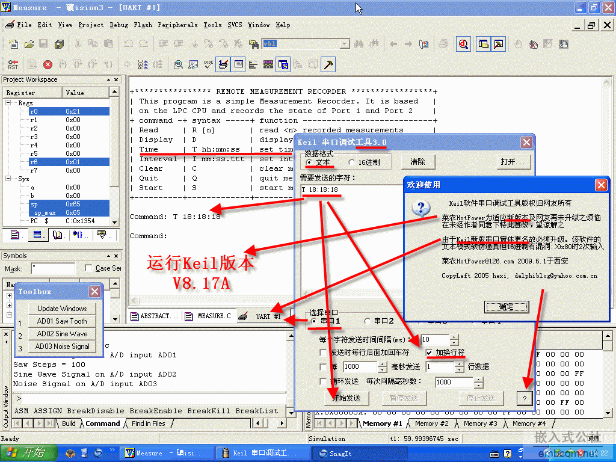Click the 打开... open button
This screenshot has width=616, height=462.
[513, 161]
